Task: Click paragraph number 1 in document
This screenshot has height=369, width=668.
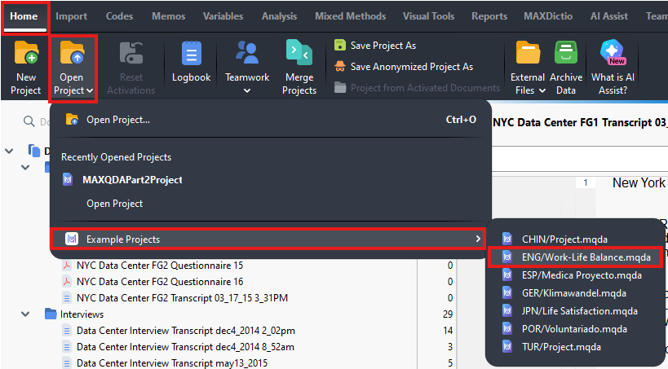Action: (586, 182)
